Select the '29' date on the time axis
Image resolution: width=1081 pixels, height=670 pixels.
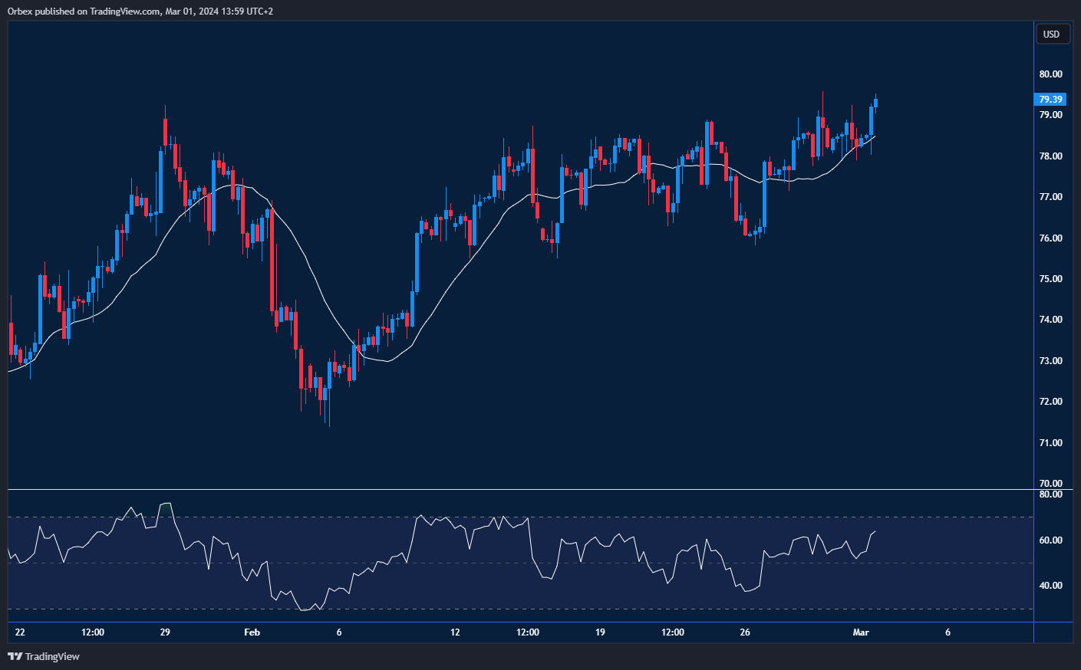[x=165, y=632]
